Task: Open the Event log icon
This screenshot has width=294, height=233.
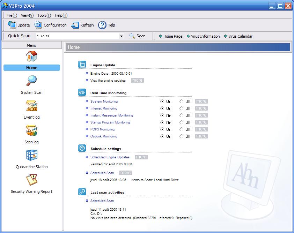Action: pyautogui.click(x=32, y=106)
